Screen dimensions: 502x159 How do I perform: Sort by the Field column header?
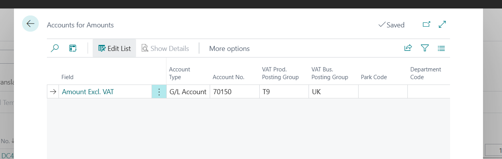point(67,77)
